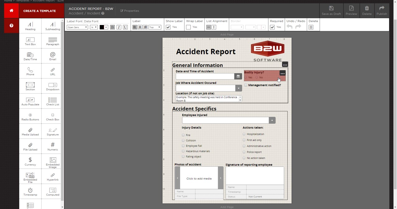The height and width of the screenshot is (209, 397).
Task: Open the Job Where Accident Occured dropdown
Action: click(x=239, y=88)
